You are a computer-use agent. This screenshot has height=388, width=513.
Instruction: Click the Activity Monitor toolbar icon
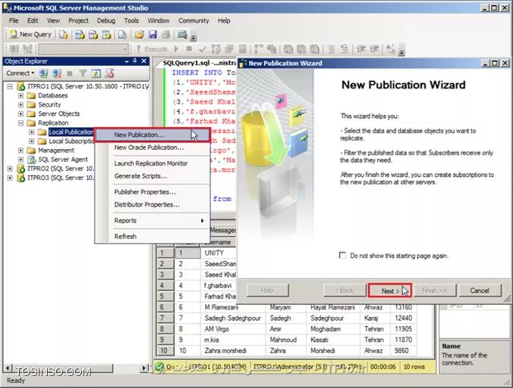[182, 34]
